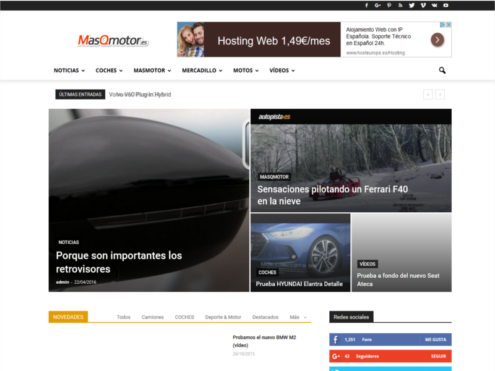Click the MASQMOTOR category tag on Ferrari article
This screenshot has height=371, width=495.
274,177
